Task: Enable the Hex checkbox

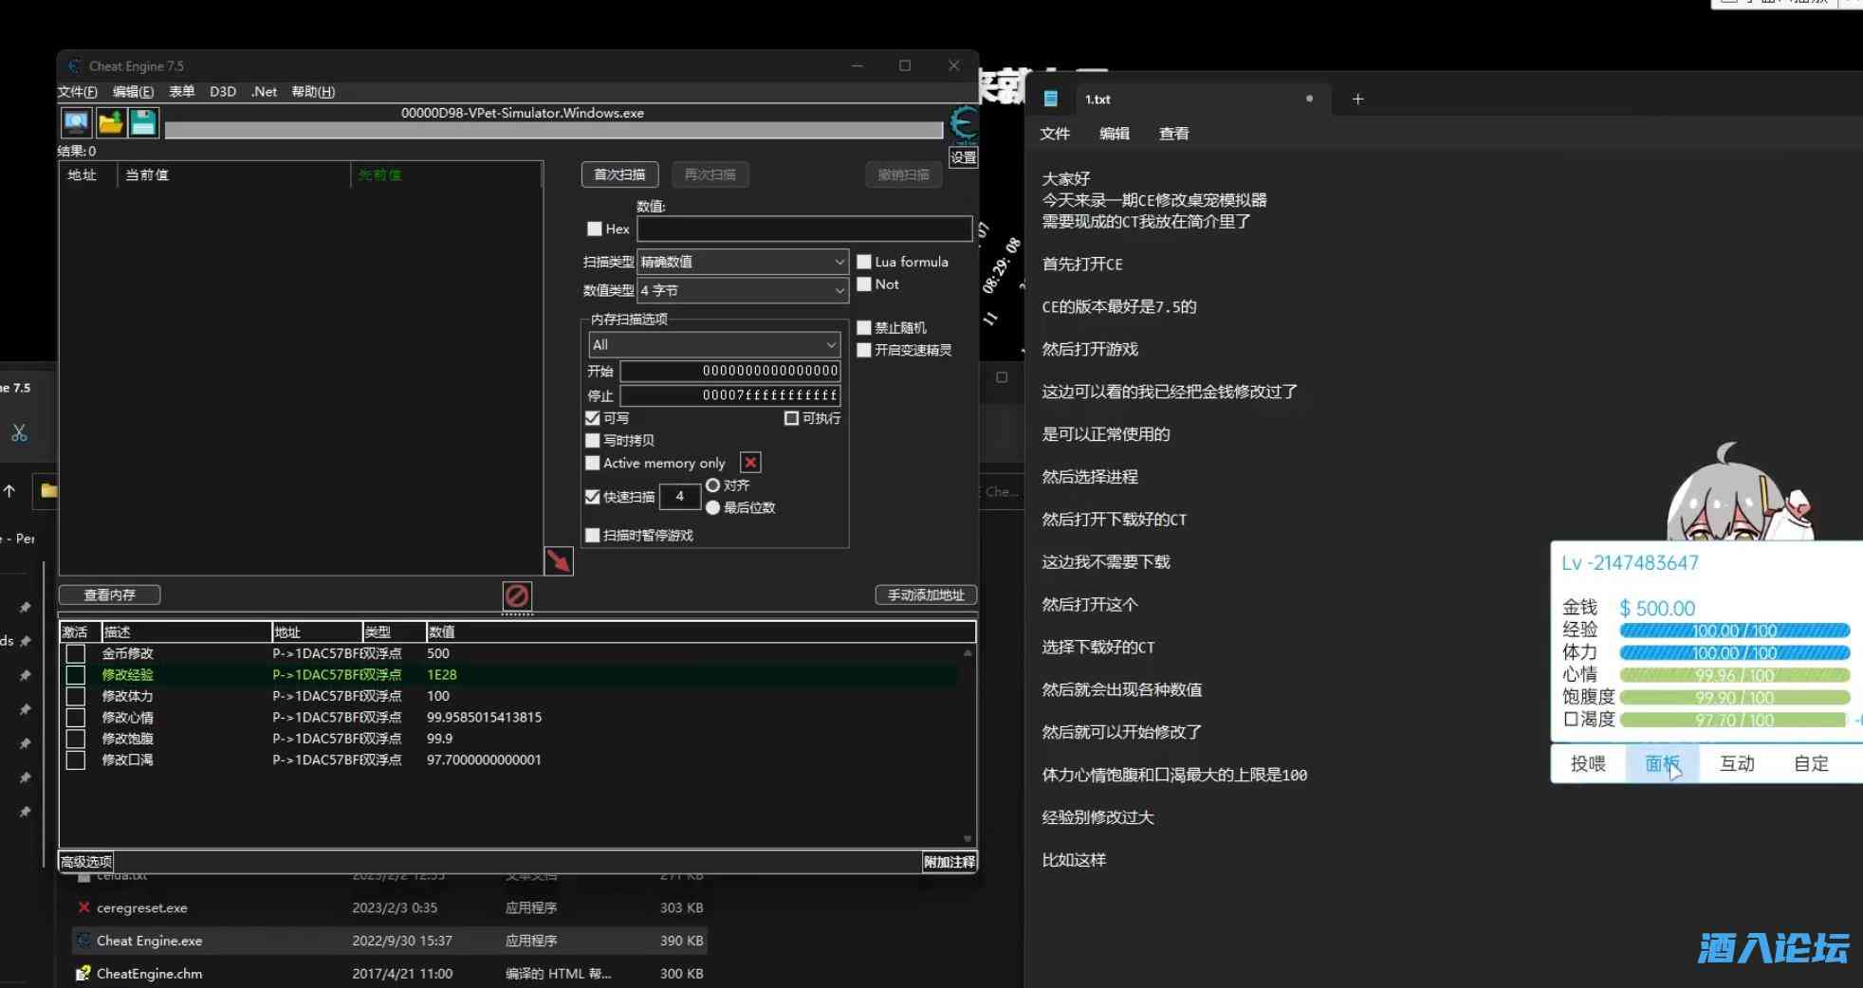Action: pos(595,229)
